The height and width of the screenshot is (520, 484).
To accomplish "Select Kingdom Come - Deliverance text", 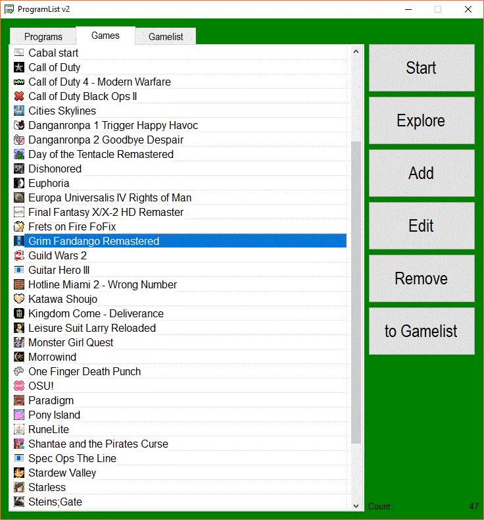I will point(96,313).
